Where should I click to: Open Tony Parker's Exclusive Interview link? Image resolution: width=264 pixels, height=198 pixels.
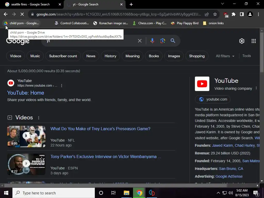[106, 157]
